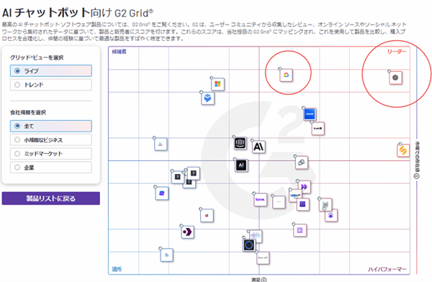
Task: Select the ライブ grid view radio button
Action: pos(51,71)
